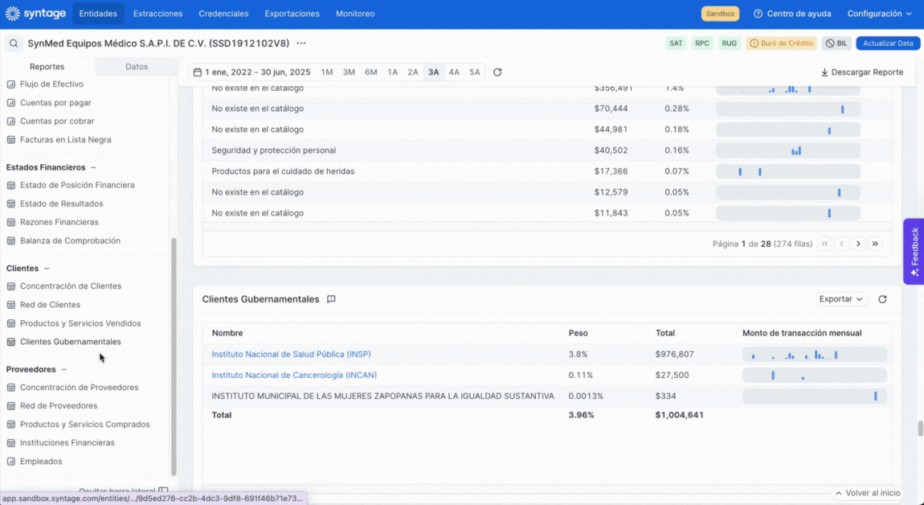The height and width of the screenshot is (505, 924).
Task: Open the date range picker
Action: tap(252, 72)
